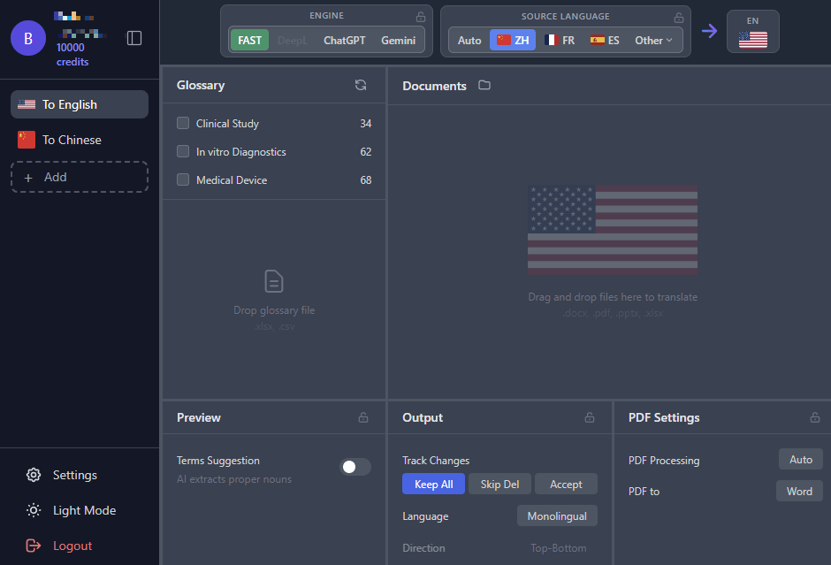Open Settings from the sidebar
The height and width of the screenshot is (565, 831).
pyautogui.click(x=74, y=475)
